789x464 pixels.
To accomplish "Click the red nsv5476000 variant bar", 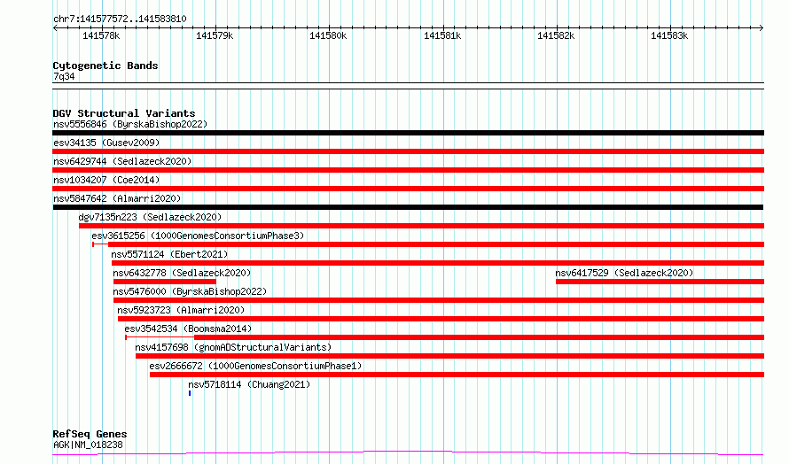I will click(x=439, y=300).
